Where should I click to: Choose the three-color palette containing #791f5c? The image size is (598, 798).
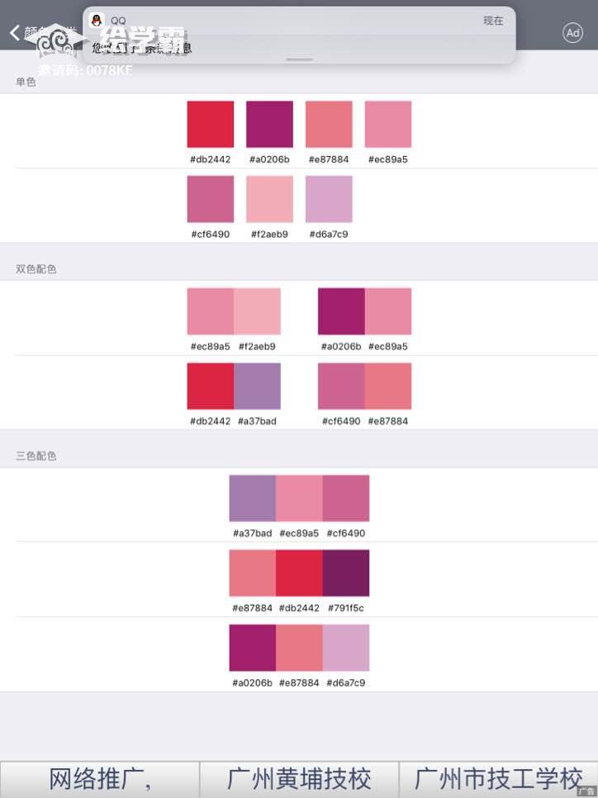tap(299, 572)
